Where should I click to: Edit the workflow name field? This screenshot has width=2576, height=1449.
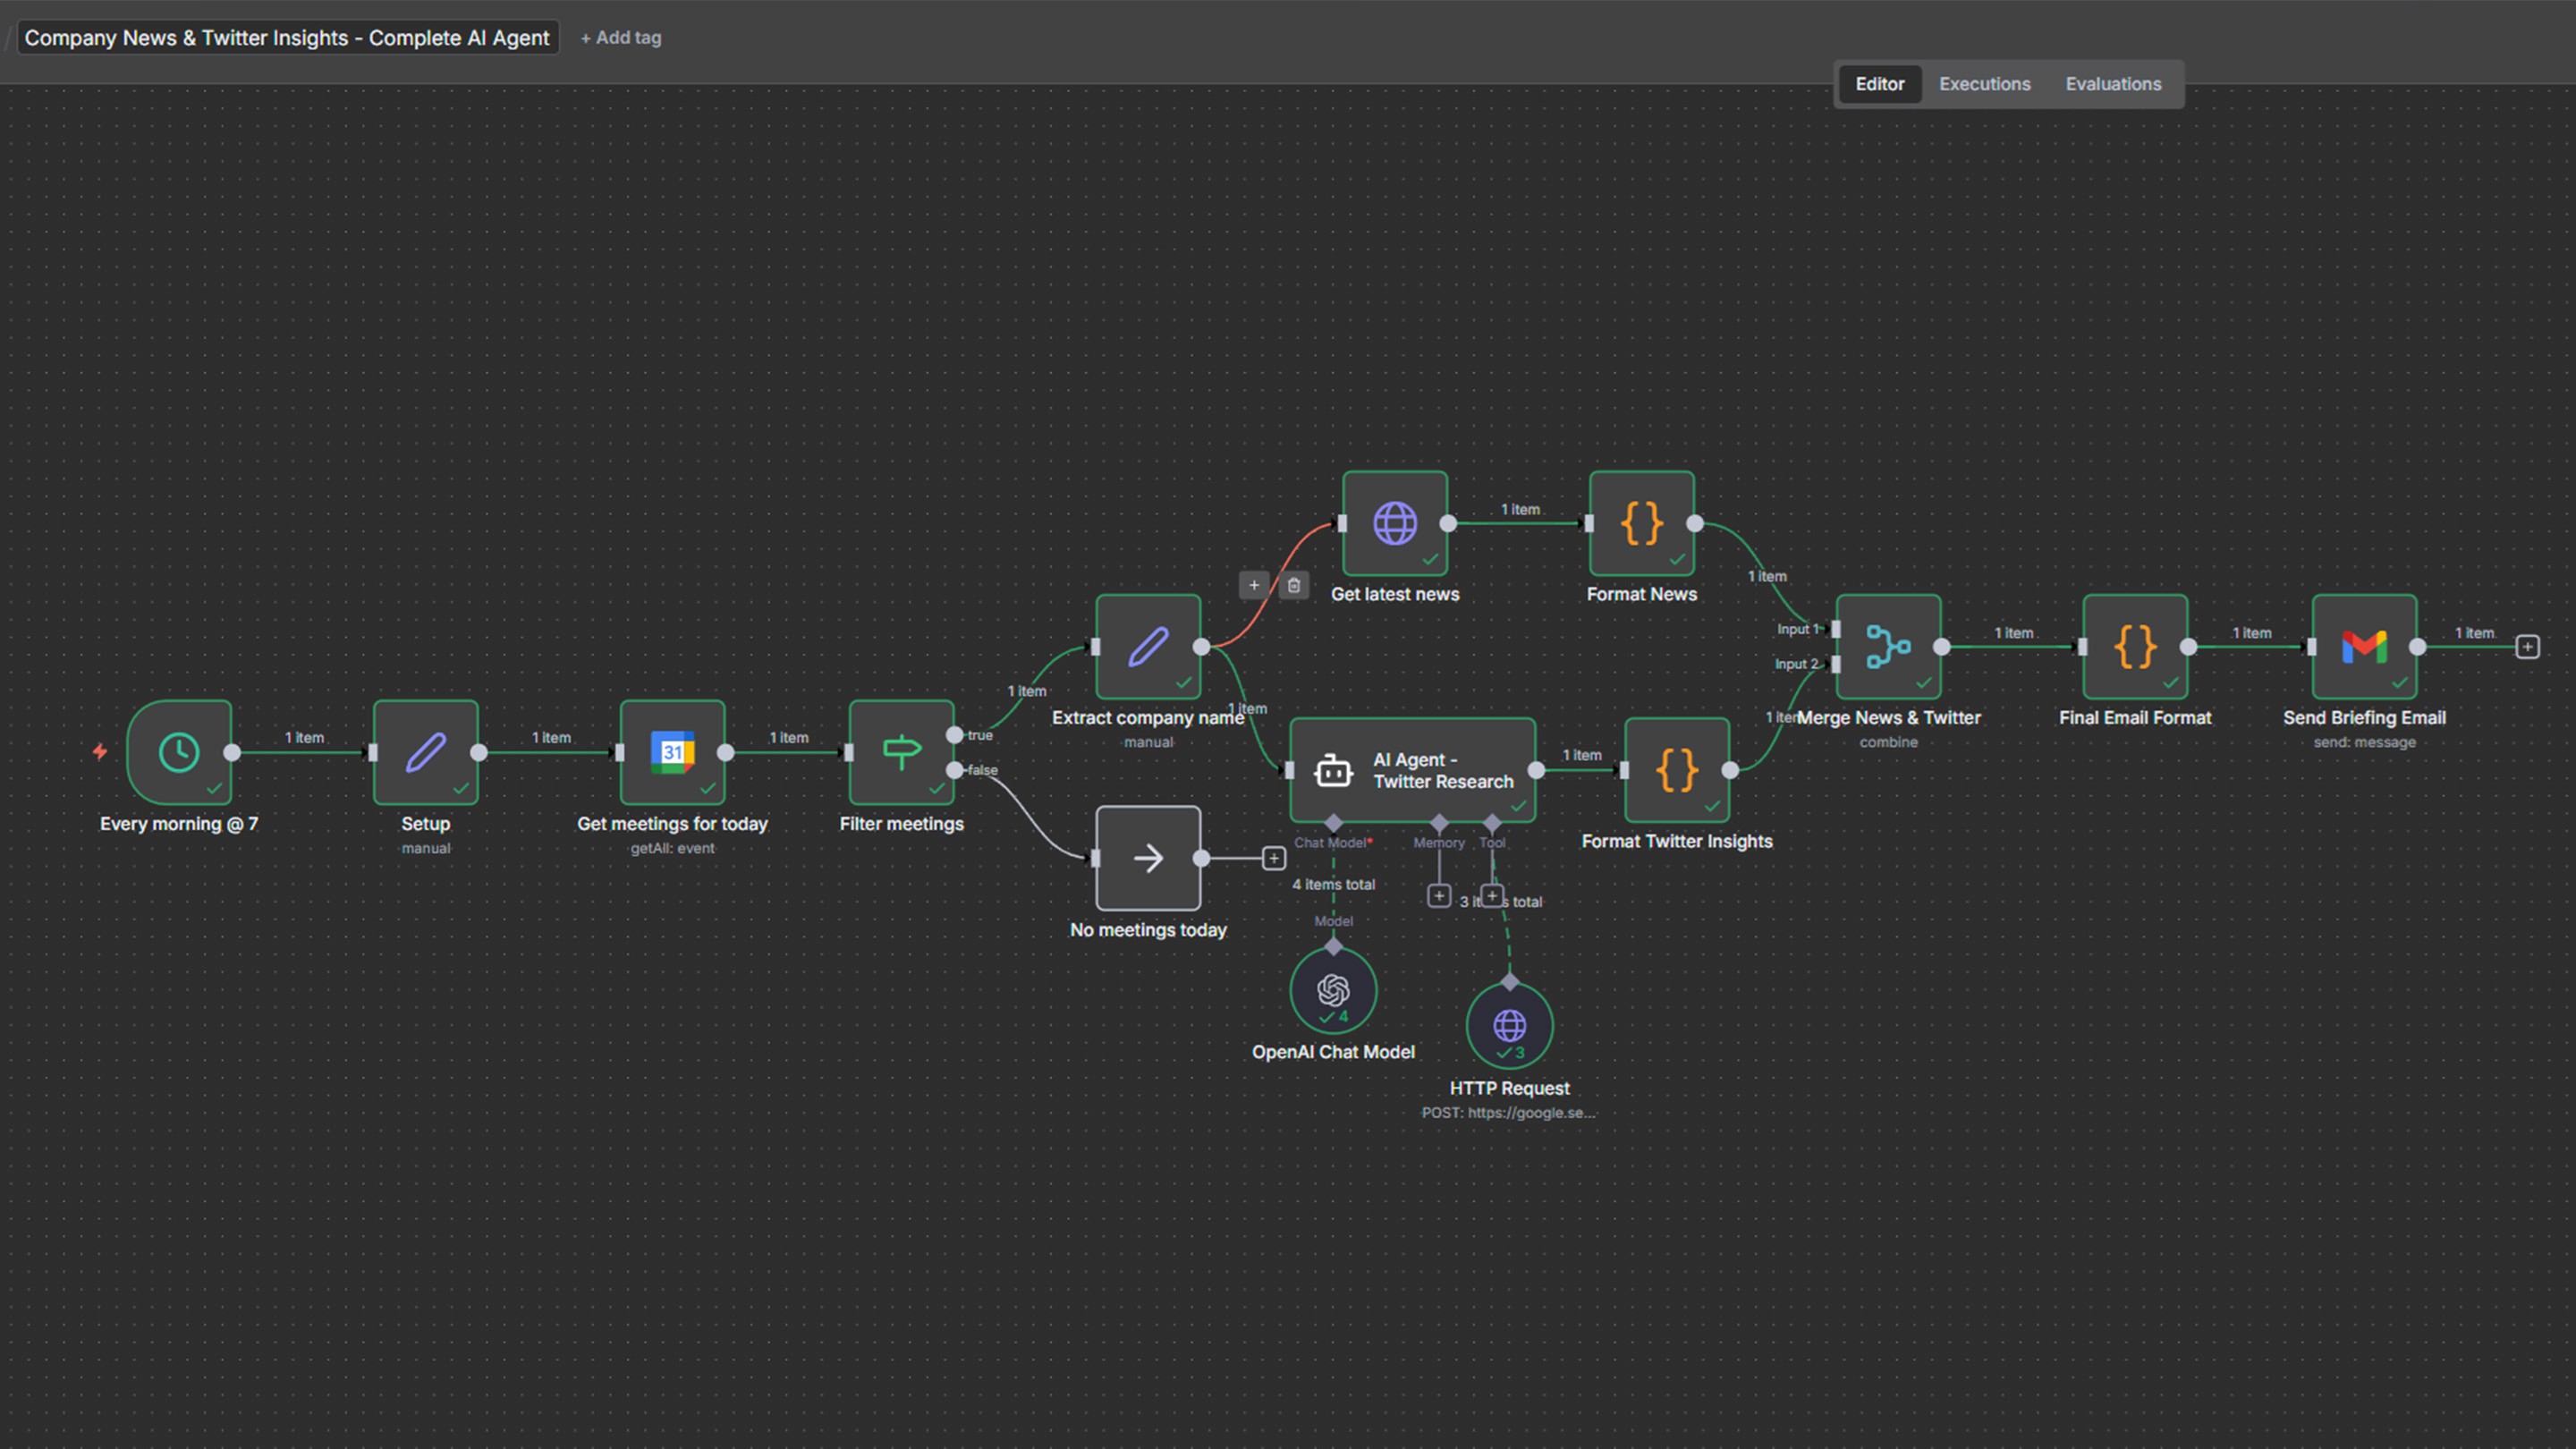287,38
